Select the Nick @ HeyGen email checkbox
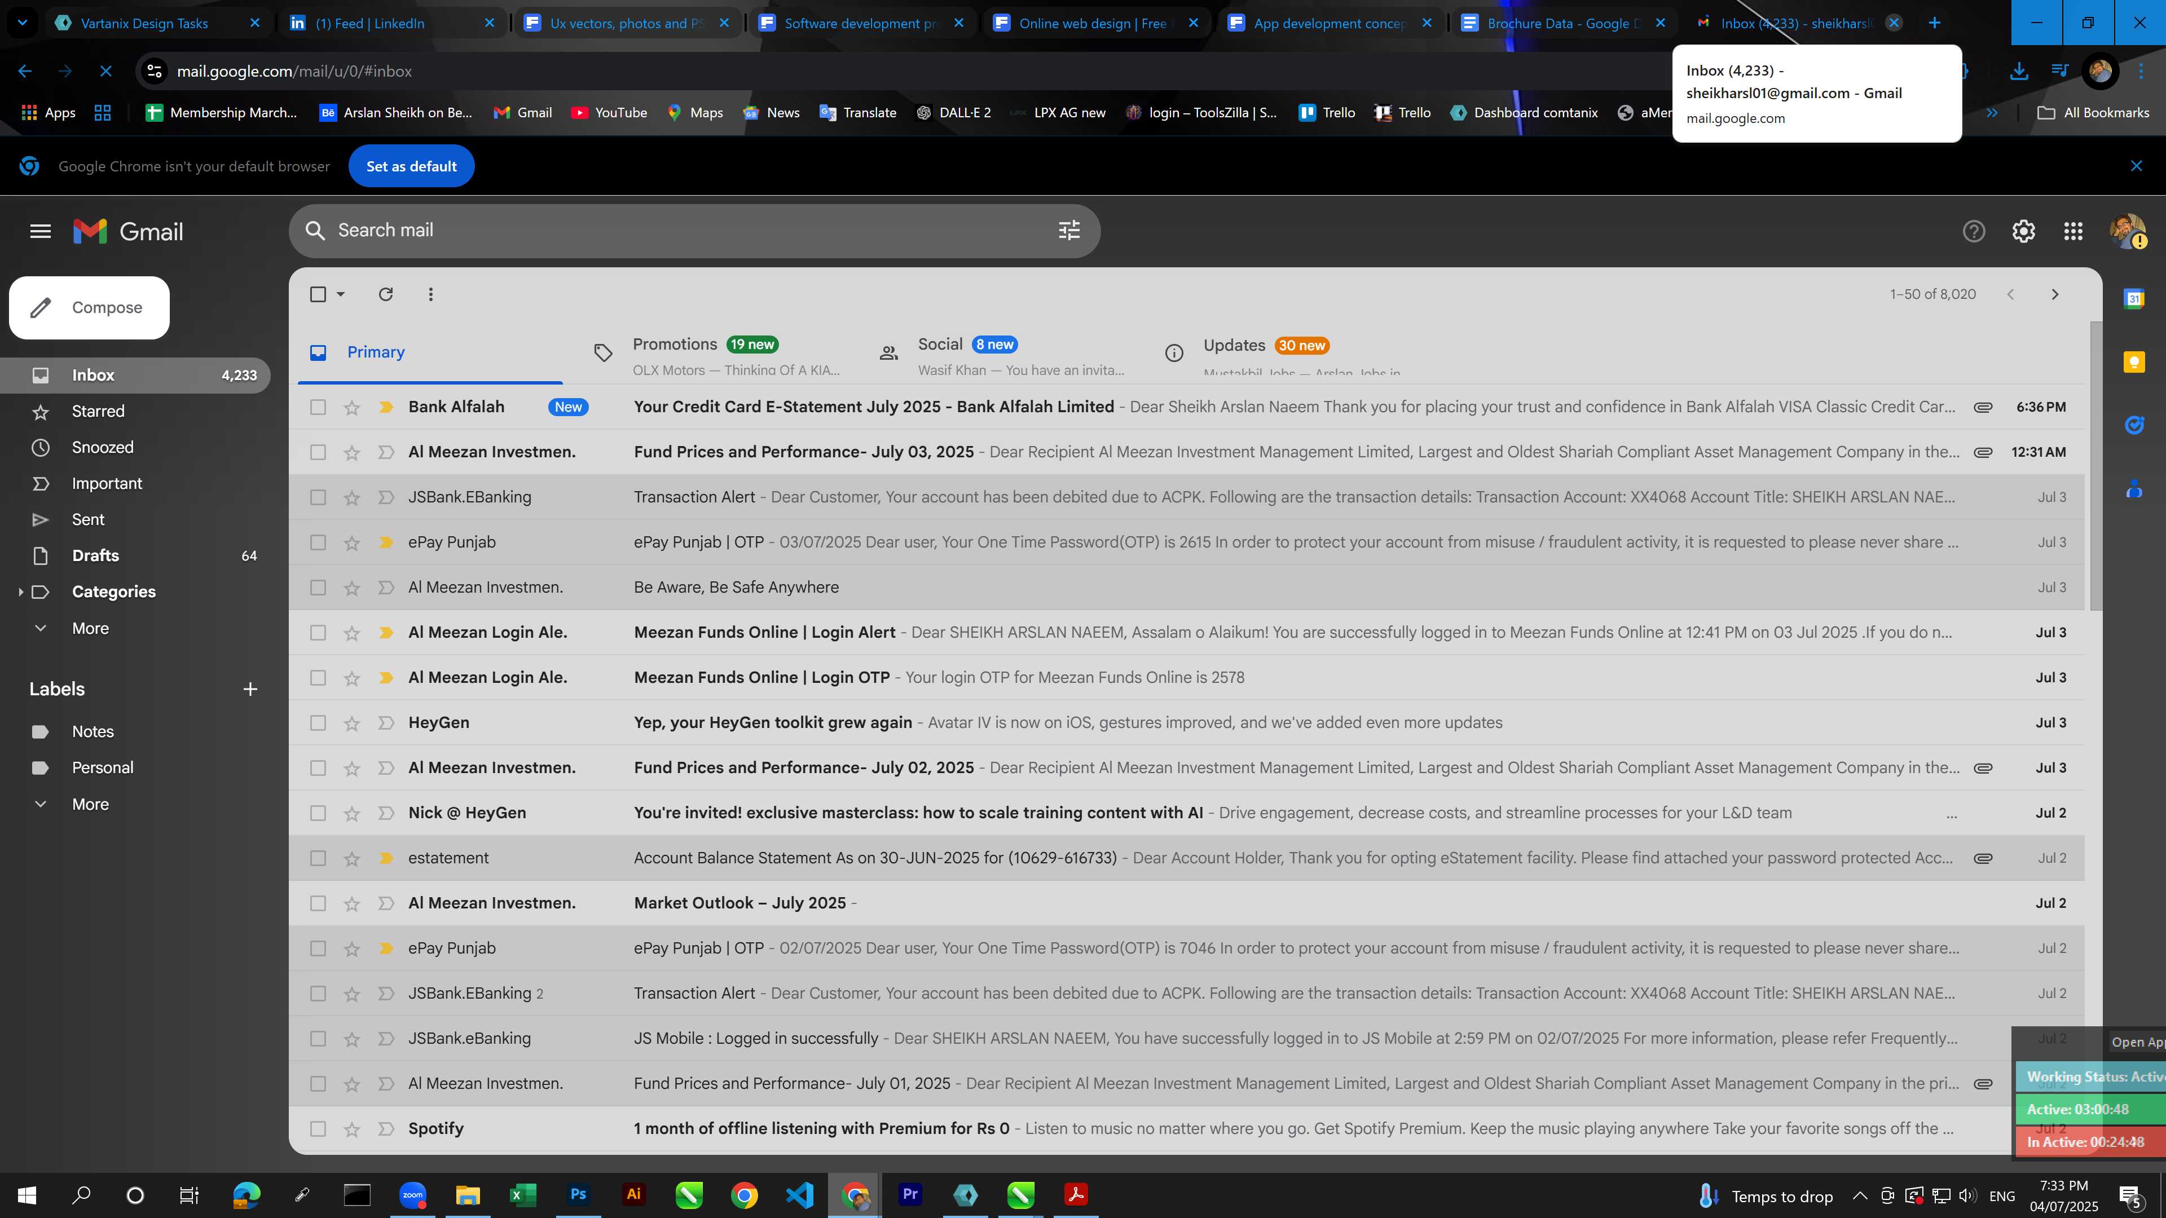This screenshot has height=1218, width=2166. [x=318, y=813]
